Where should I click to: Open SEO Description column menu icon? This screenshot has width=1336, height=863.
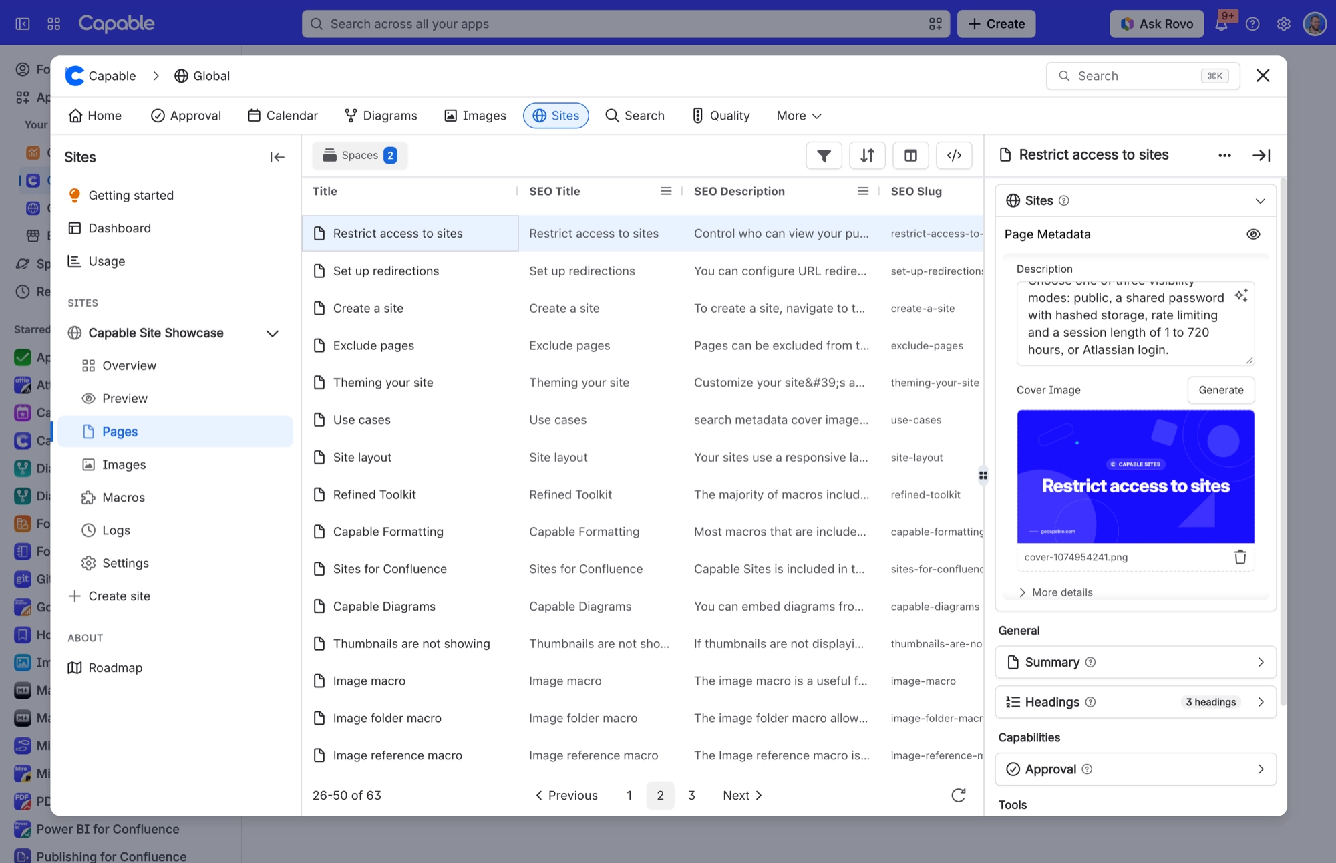863,191
